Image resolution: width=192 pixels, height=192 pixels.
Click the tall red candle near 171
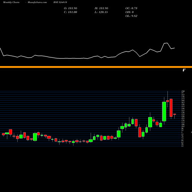click(x=171, y=108)
